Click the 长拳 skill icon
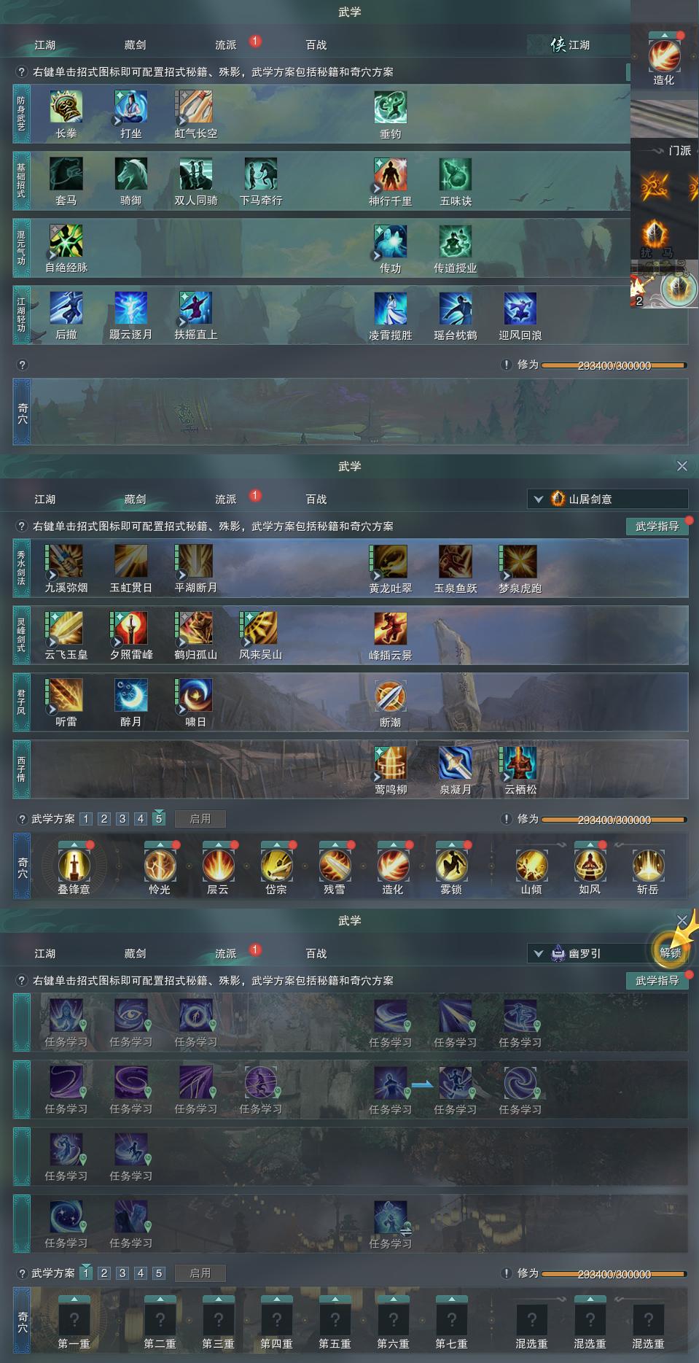This screenshot has width=699, height=1363. pyautogui.click(x=66, y=107)
